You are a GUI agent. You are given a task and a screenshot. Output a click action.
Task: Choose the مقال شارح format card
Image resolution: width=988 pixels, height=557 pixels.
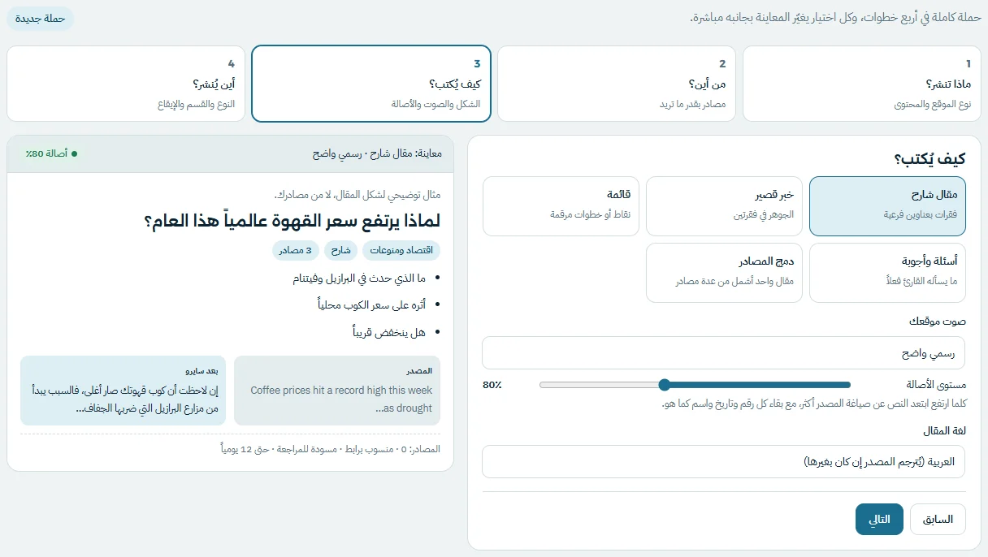coord(888,206)
